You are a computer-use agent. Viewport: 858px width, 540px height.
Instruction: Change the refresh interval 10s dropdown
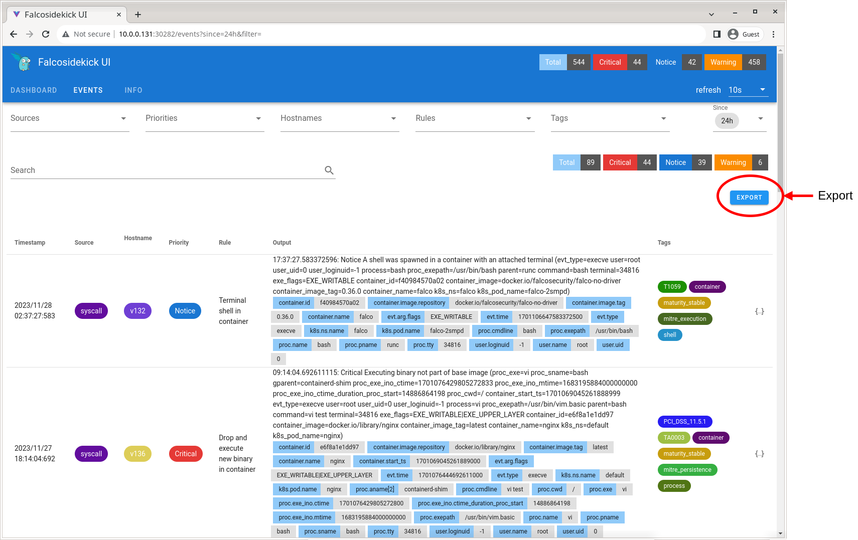coord(748,90)
